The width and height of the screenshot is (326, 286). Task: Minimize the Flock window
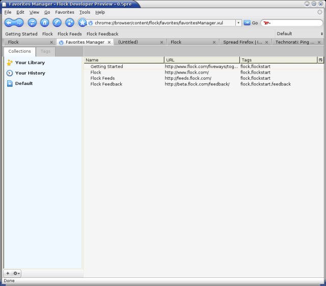pyautogui.click(x=307, y=4)
